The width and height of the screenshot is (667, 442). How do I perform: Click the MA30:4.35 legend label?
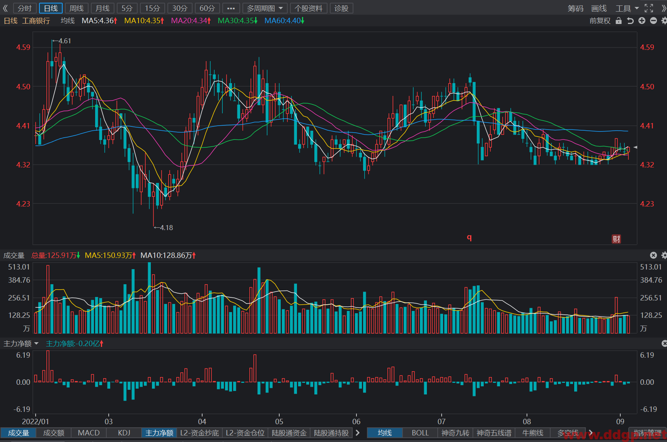coord(238,20)
